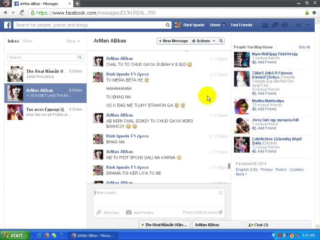Search within conversation magnifier button

coord(221,41)
